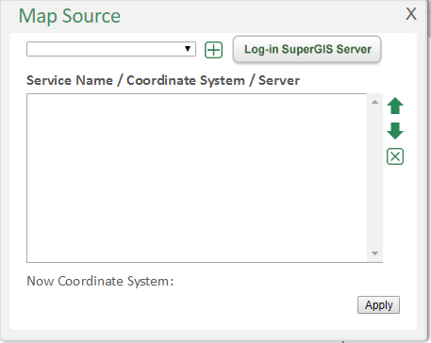Image resolution: width=431 pixels, height=343 pixels.
Task: Move selected service up with green arrow
Action: tap(395, 106)
